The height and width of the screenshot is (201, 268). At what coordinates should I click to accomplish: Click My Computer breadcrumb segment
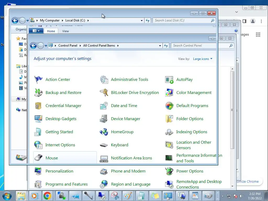(x=49, y=20)
